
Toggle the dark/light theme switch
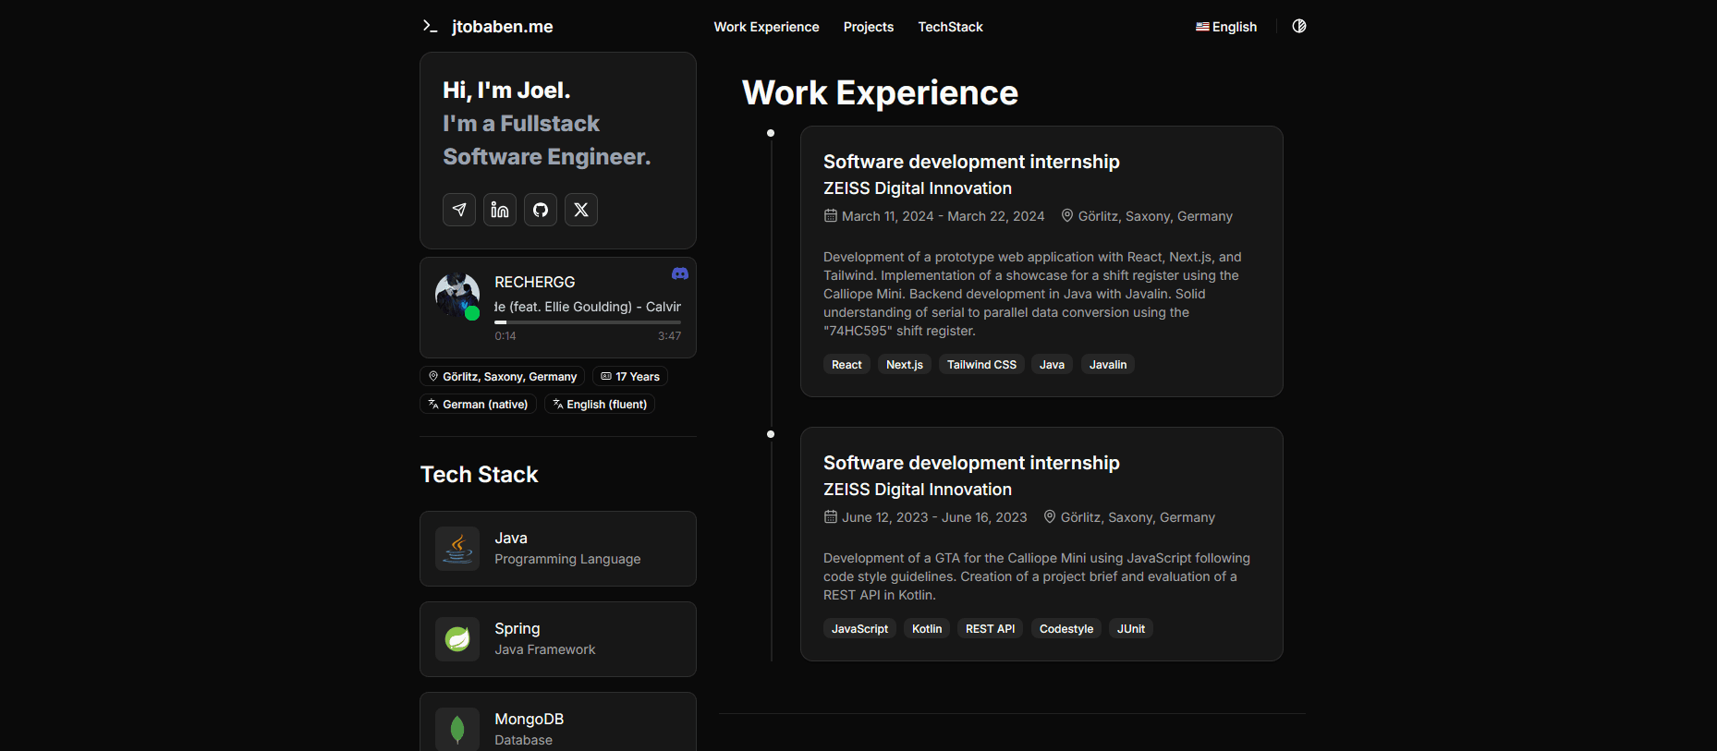tap(1299, 26)
